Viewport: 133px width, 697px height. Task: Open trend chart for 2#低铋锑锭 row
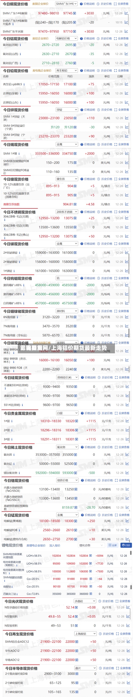pos(127,252)
